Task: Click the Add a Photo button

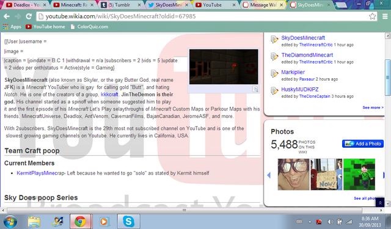Action: point(363,144)
